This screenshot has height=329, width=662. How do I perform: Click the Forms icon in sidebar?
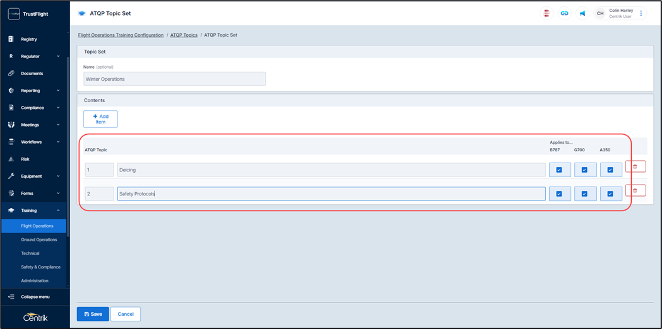point(11,193)
